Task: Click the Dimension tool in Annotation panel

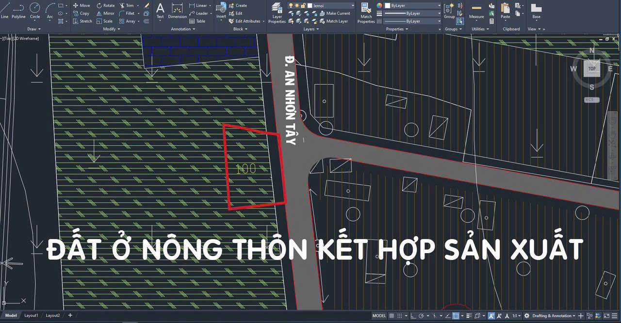Action: tap(177, 13)
